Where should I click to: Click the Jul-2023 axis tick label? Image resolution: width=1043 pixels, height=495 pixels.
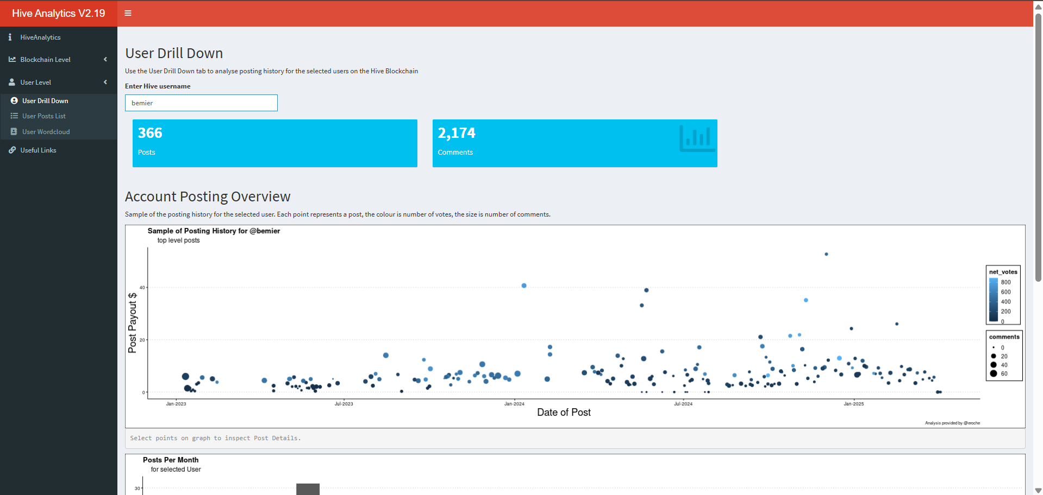[x=343, y=404]
